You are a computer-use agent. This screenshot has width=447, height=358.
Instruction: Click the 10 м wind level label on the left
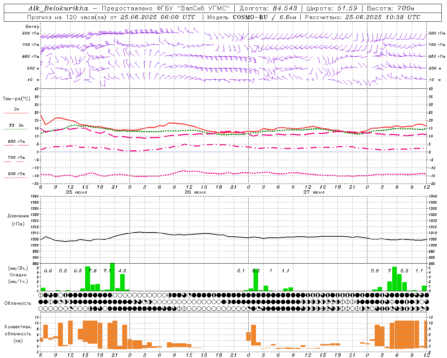33,80
